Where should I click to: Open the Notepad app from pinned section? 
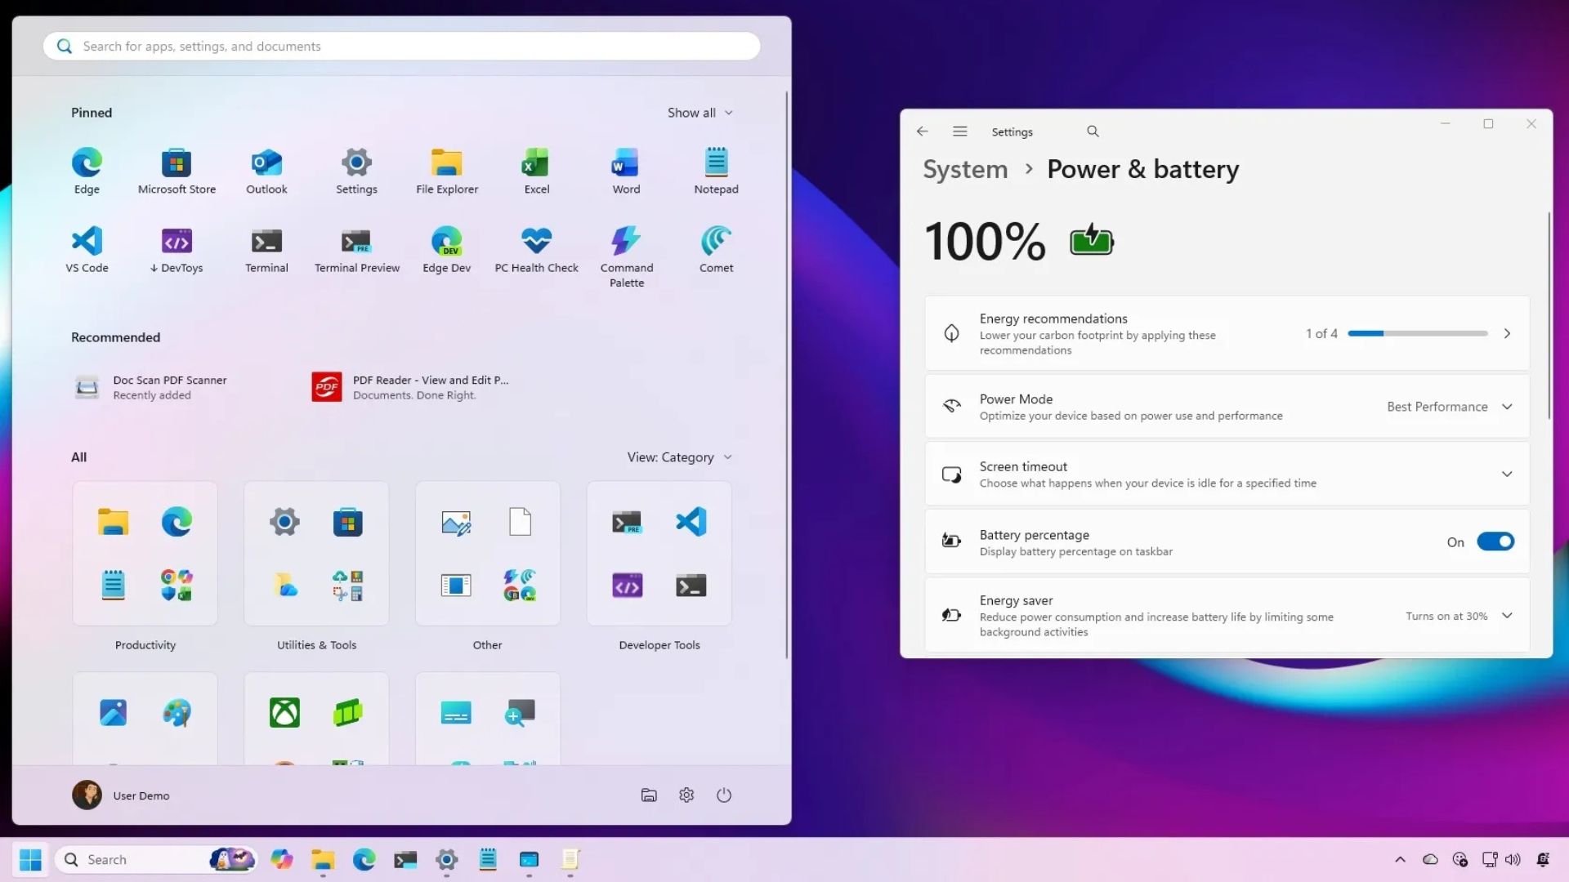click(716, 170)
